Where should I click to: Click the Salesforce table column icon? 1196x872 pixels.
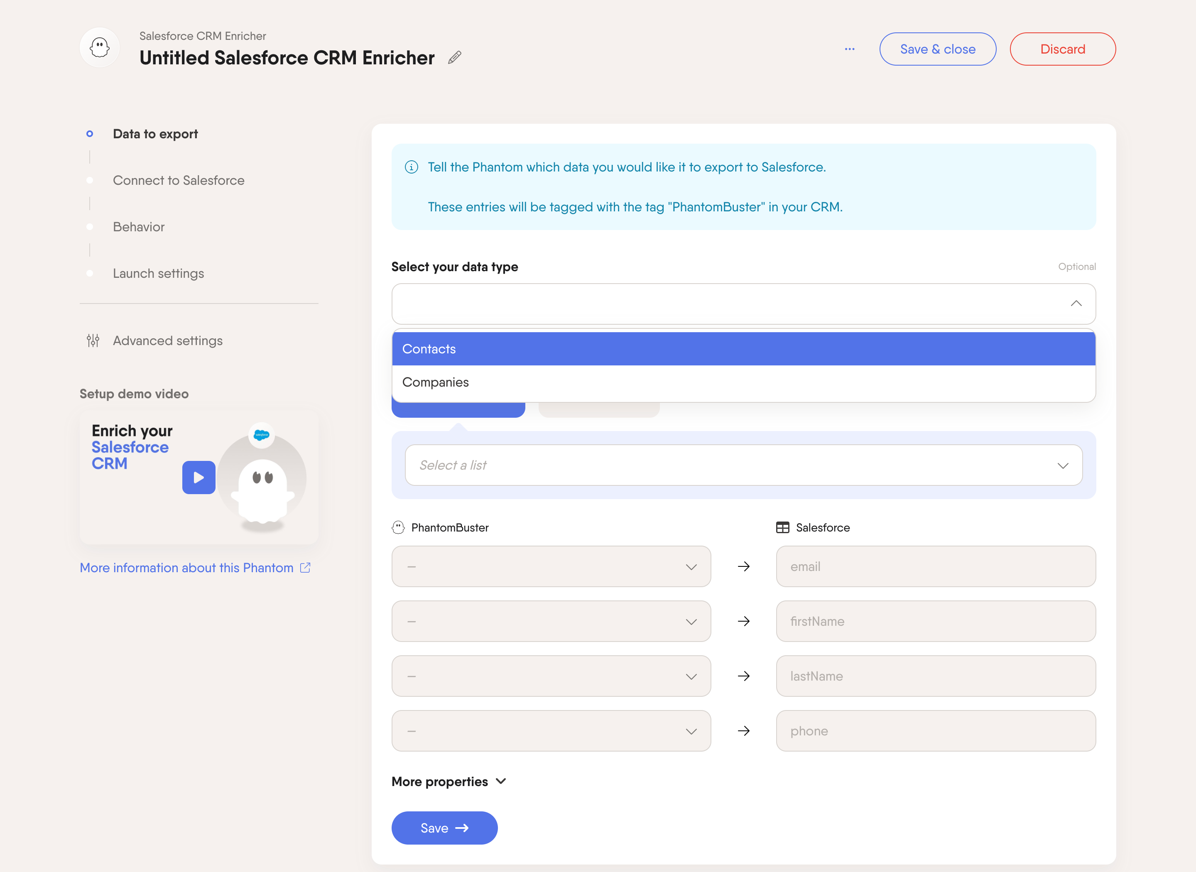tap(783, 527)
